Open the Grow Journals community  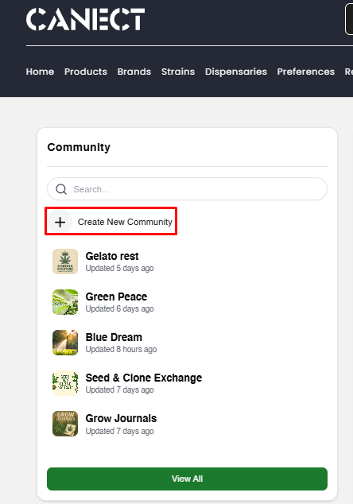(121, 418)
